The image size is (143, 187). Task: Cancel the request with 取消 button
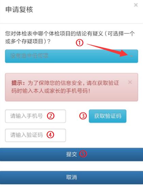[71, 177]
